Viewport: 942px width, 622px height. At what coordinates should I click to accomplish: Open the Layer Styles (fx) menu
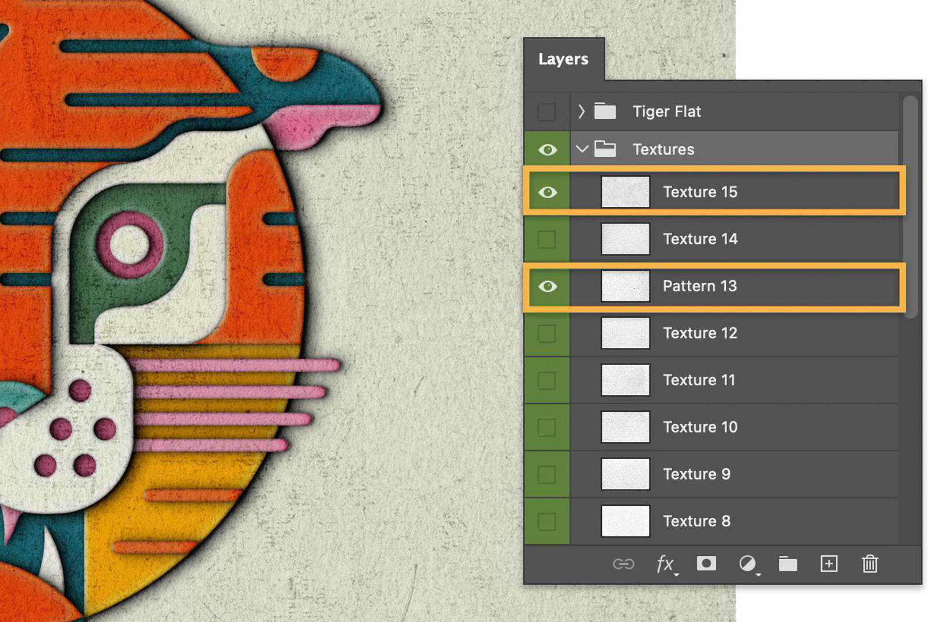[664, 564]
